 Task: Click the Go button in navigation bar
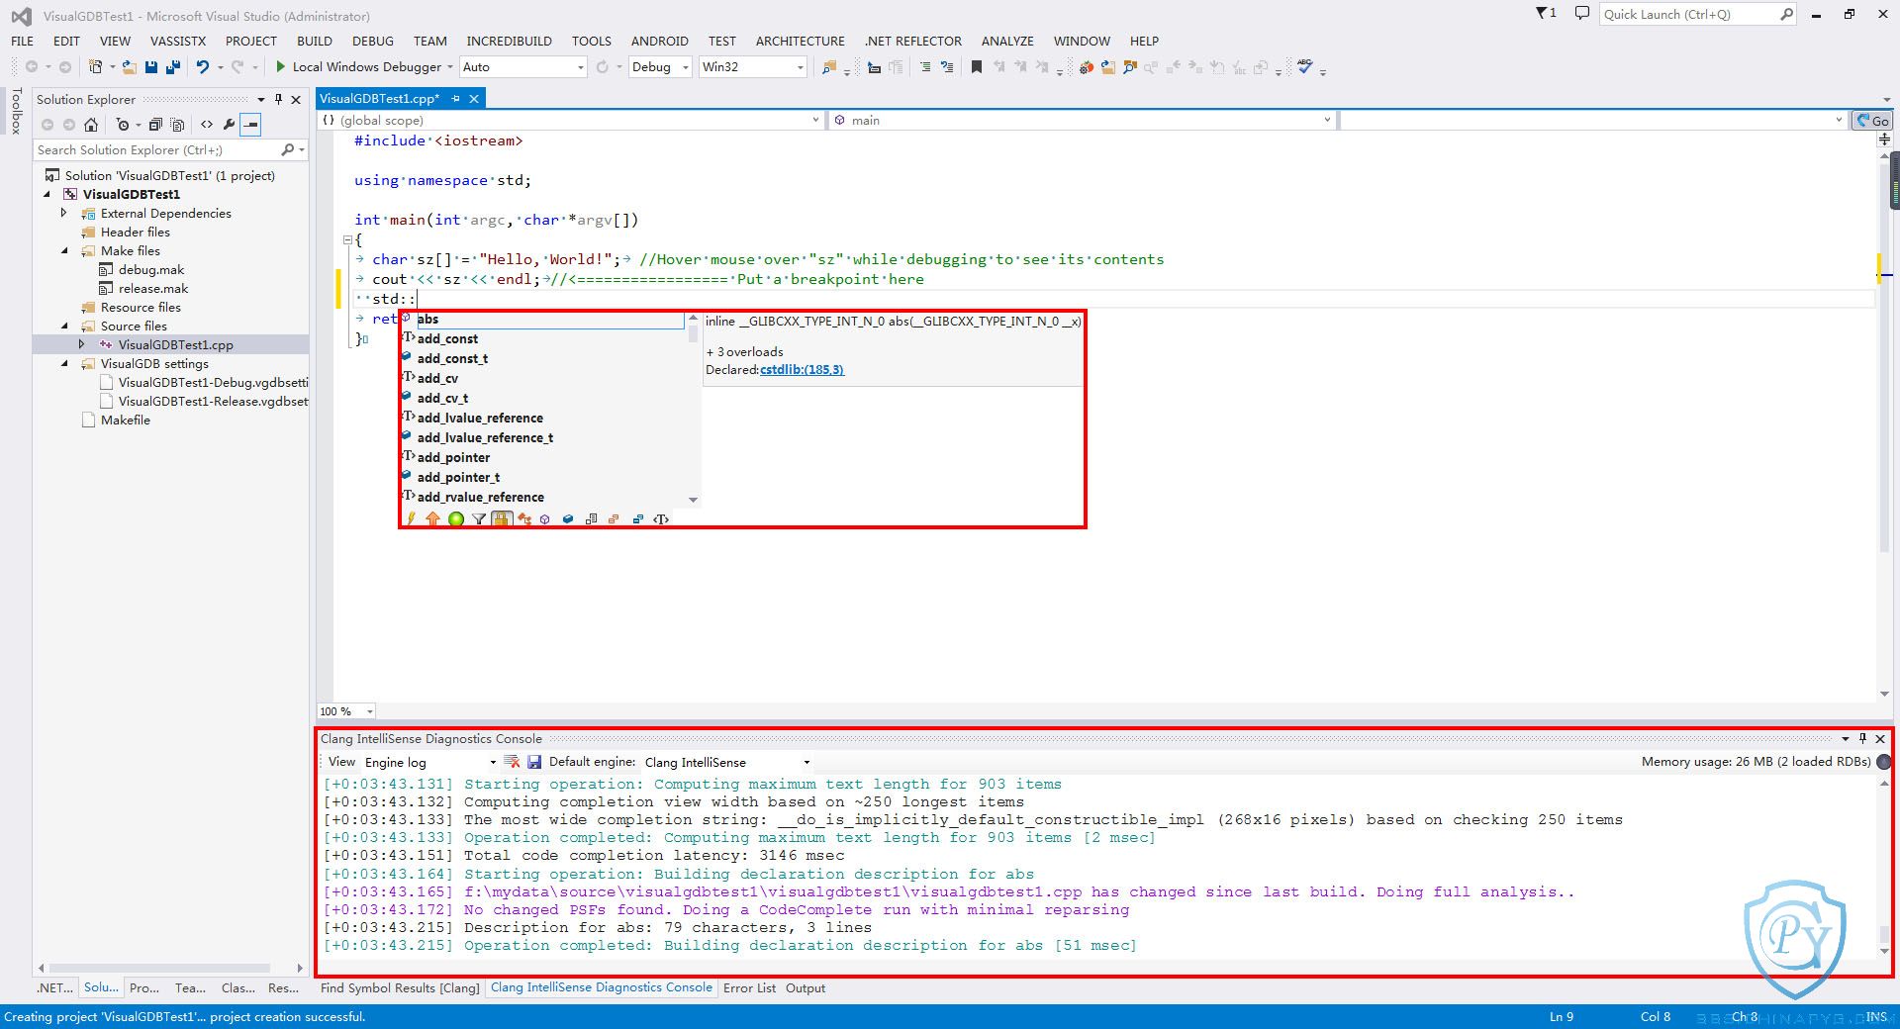1871,120
